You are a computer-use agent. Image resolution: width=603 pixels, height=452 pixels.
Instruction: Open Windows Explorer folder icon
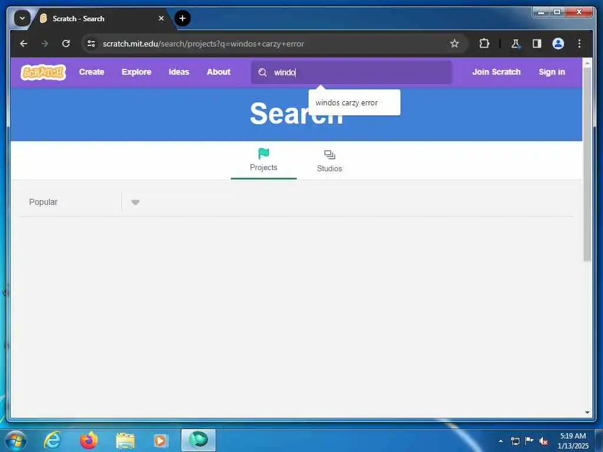pyautogui.click(x=125, y=441)
